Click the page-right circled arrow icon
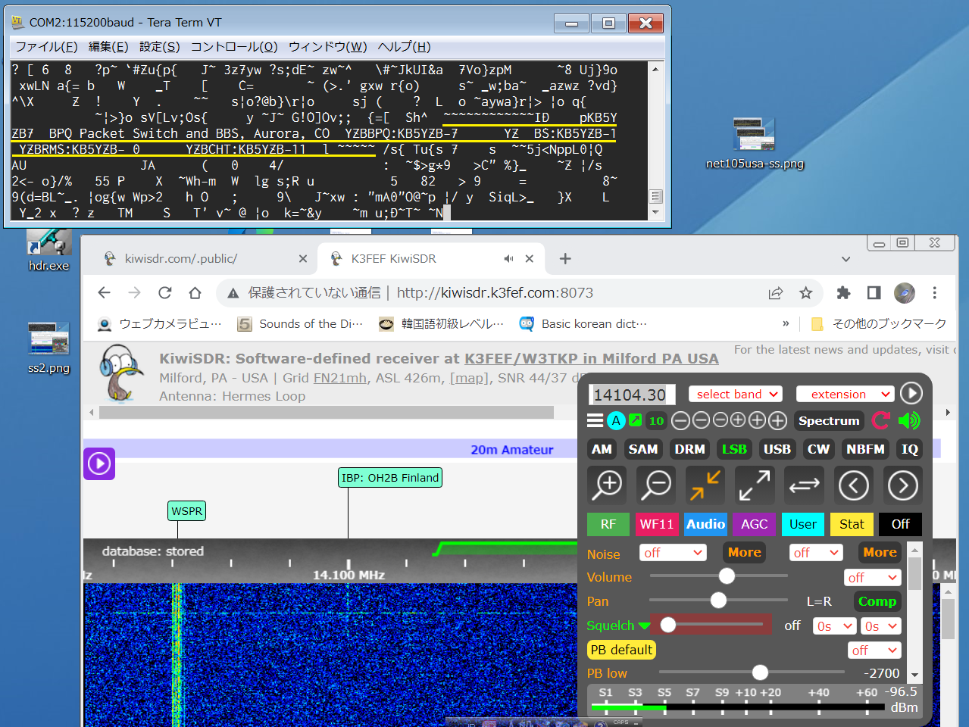This screenshot has width=969, height=727. (x=902, y=485)
